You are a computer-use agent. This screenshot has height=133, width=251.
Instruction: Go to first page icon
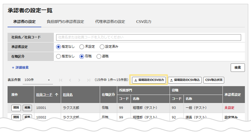(61, 80)
